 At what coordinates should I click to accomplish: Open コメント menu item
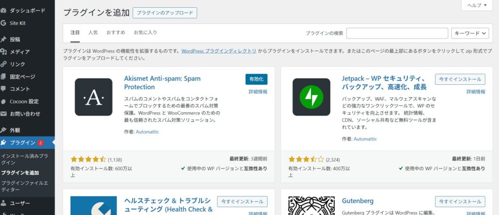pos(27,89)
